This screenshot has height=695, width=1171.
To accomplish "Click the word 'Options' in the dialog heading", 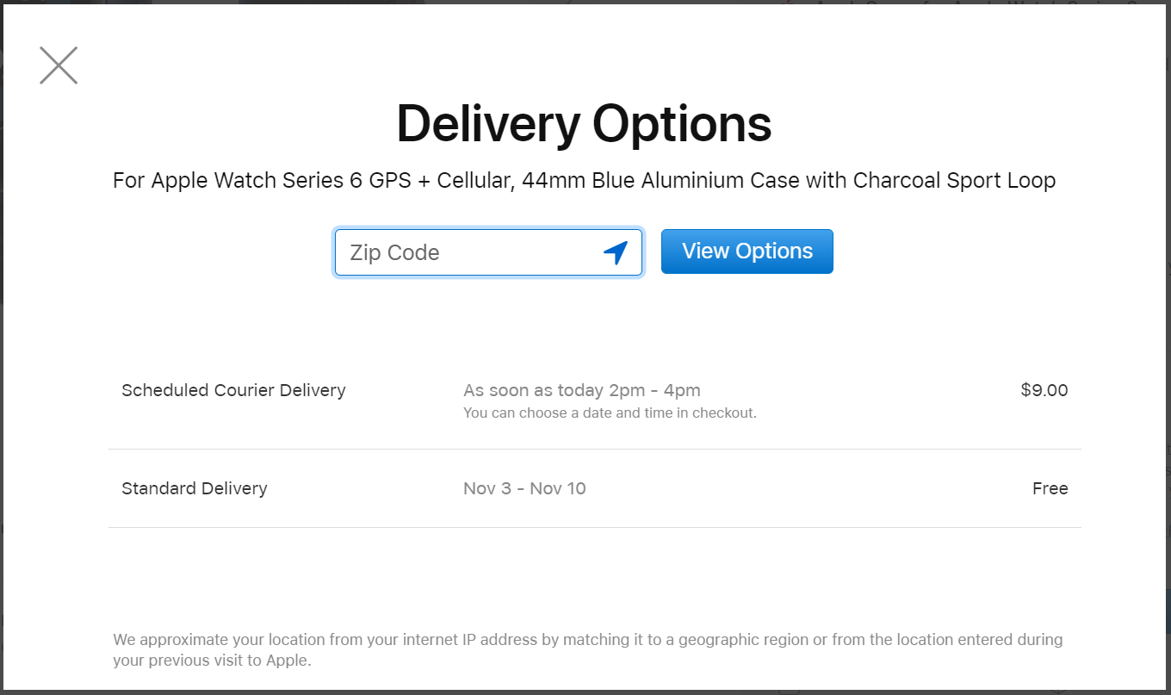I will pyautogui.click(x=683, y=123).
